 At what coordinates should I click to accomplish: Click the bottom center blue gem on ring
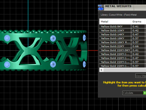(53, 64)
